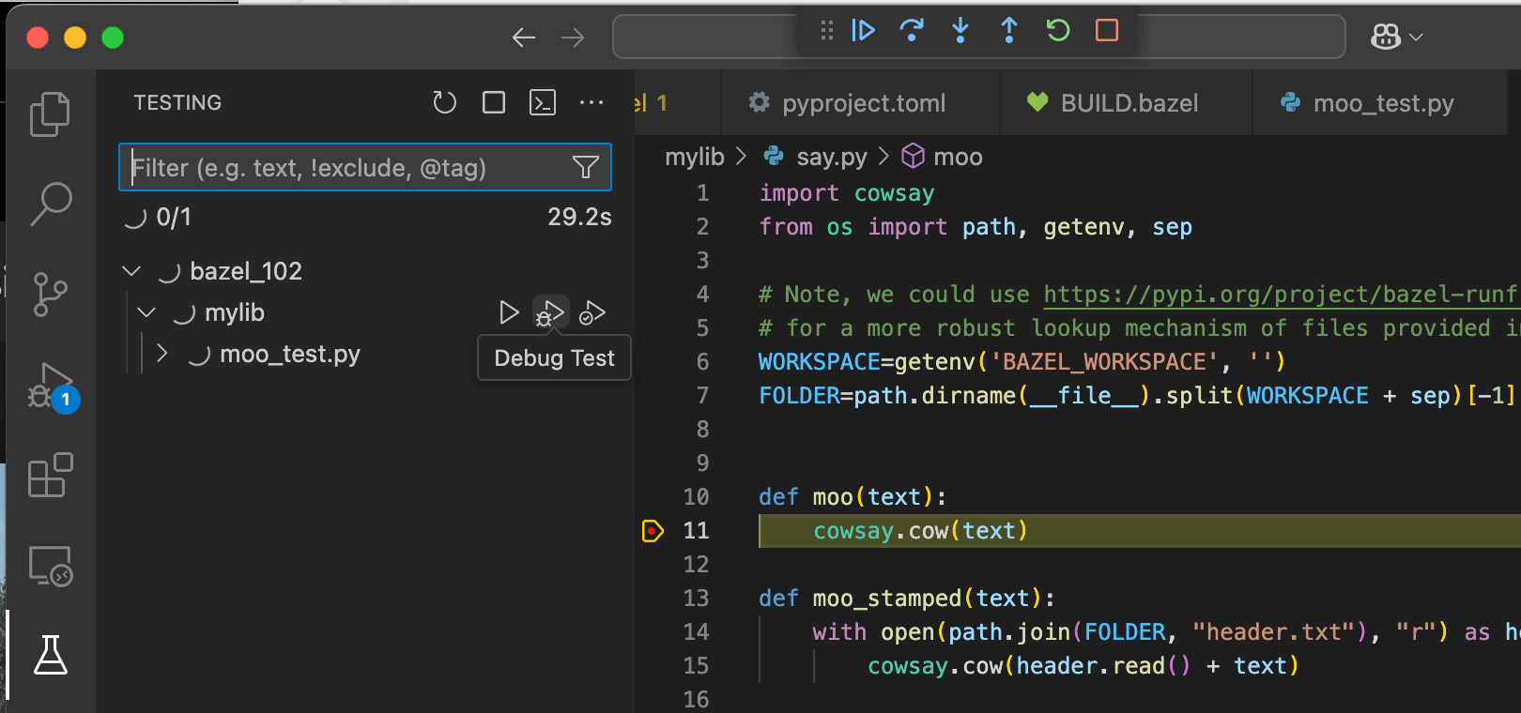This screenshot has width=1521, height=713.
Task: Click the 0/1 test progress count
Action: [x=174, y=218]
